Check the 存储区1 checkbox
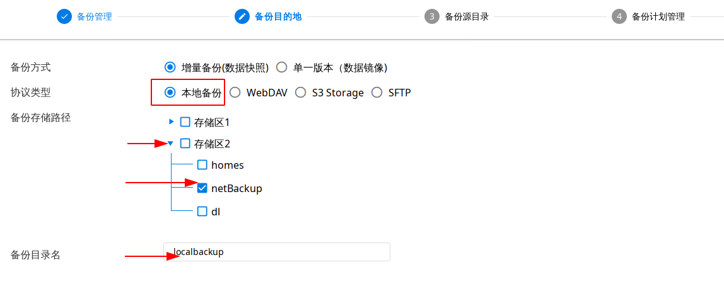724x284 pixels. point(185,122)
